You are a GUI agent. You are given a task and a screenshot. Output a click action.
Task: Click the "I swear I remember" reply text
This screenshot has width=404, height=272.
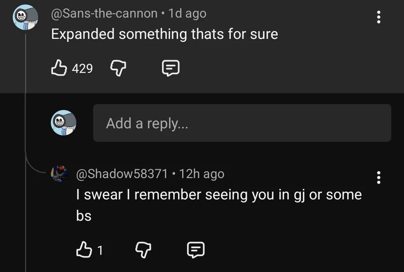(218, 195)
